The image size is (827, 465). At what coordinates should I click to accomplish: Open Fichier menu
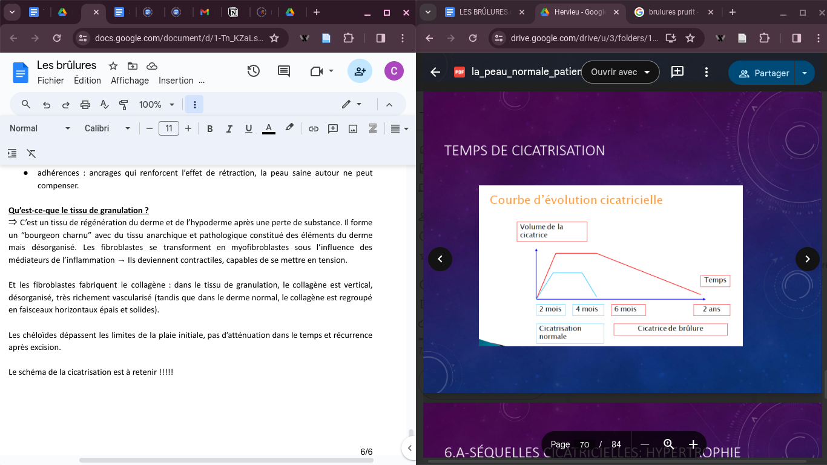click(51, 81)
